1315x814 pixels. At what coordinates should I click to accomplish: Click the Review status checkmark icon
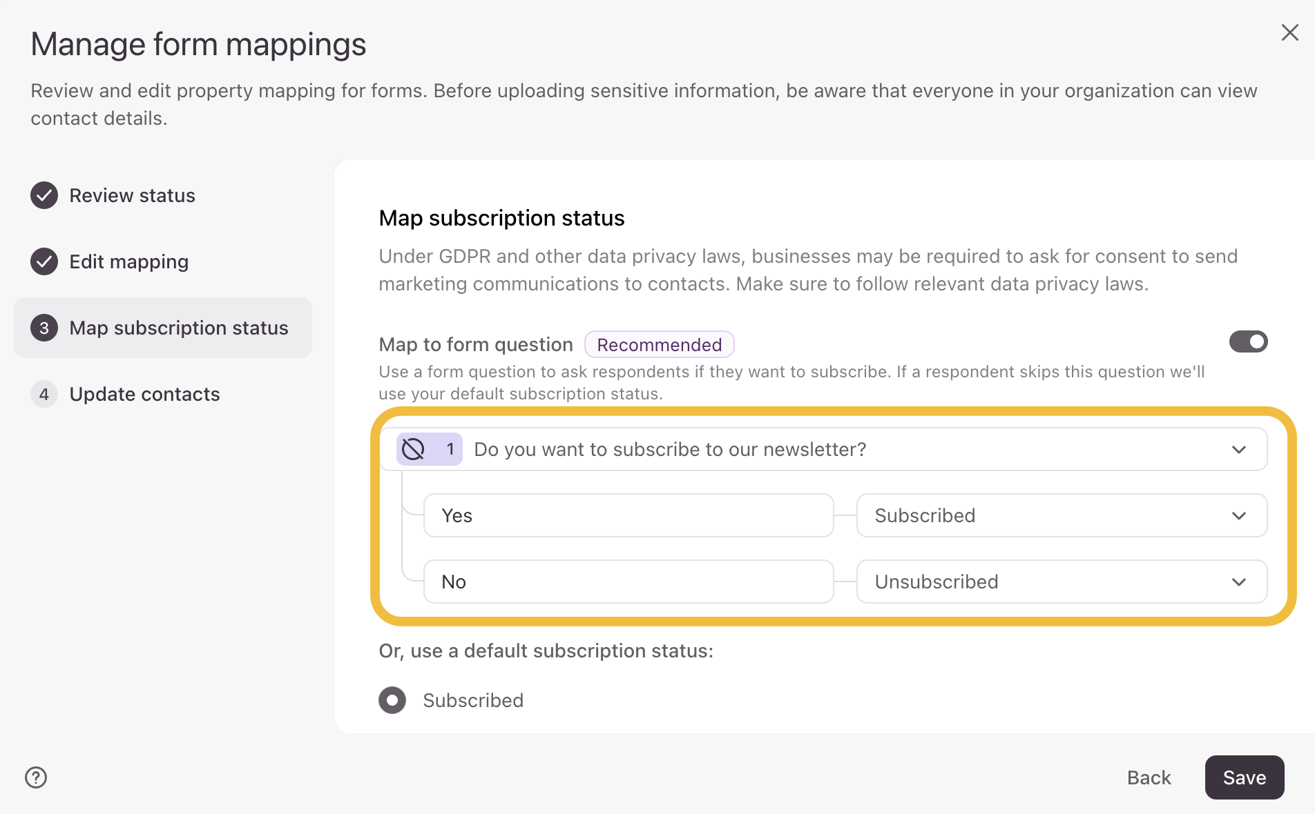44,195
